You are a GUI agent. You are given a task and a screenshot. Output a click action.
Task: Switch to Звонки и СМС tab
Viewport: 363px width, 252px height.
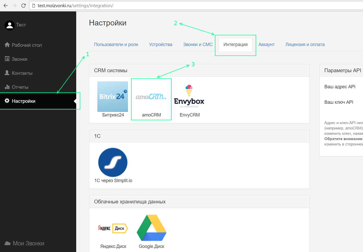pos(198,45)
